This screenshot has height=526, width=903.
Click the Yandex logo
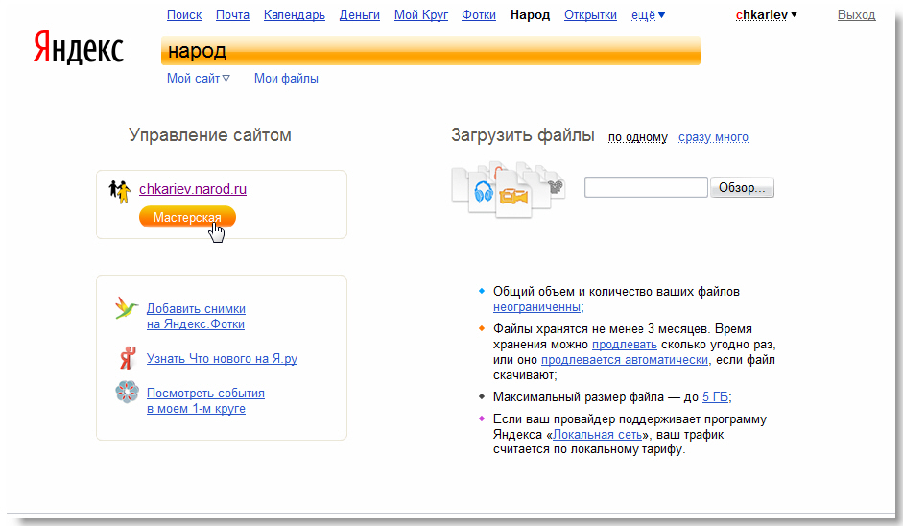[79, 47]
